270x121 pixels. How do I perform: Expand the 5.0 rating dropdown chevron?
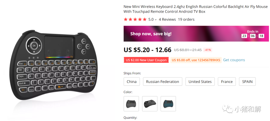click(x=156, y=20)
